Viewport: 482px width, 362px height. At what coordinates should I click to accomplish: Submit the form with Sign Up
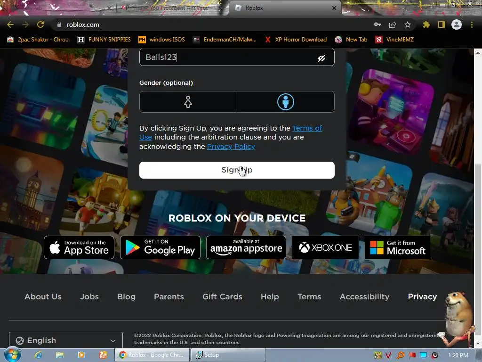[x=237, y=170]
